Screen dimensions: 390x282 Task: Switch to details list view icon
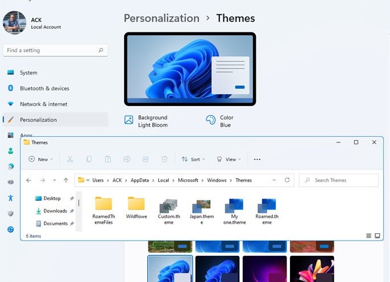point(368,235)
